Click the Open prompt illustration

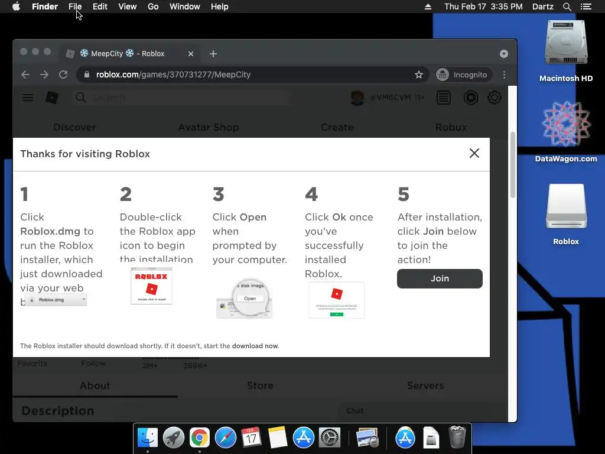(244, 299)
